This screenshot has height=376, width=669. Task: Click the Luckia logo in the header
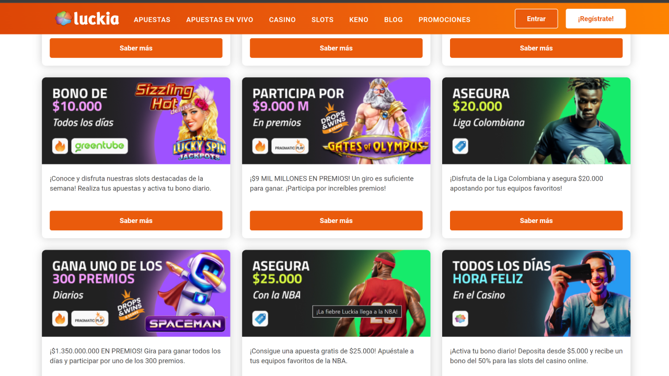(x=87, y=19)
